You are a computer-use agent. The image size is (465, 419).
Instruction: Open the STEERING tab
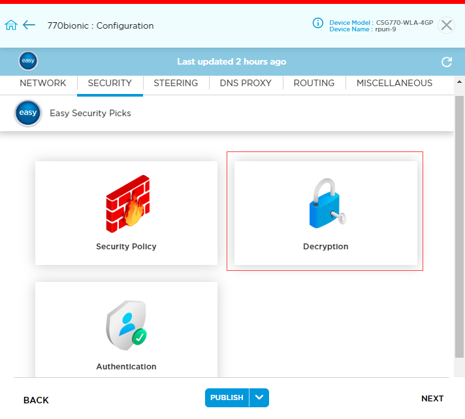(x=176, y=83)
